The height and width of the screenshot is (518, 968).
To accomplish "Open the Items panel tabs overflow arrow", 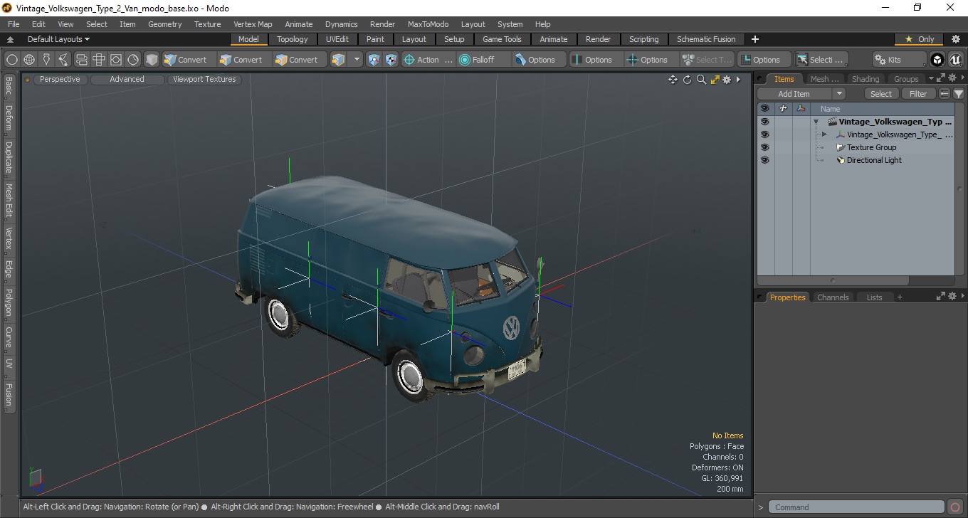I will coord(931,78).
